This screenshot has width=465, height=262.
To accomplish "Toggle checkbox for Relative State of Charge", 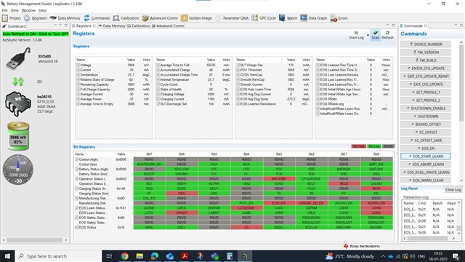I will coord(78,79).
